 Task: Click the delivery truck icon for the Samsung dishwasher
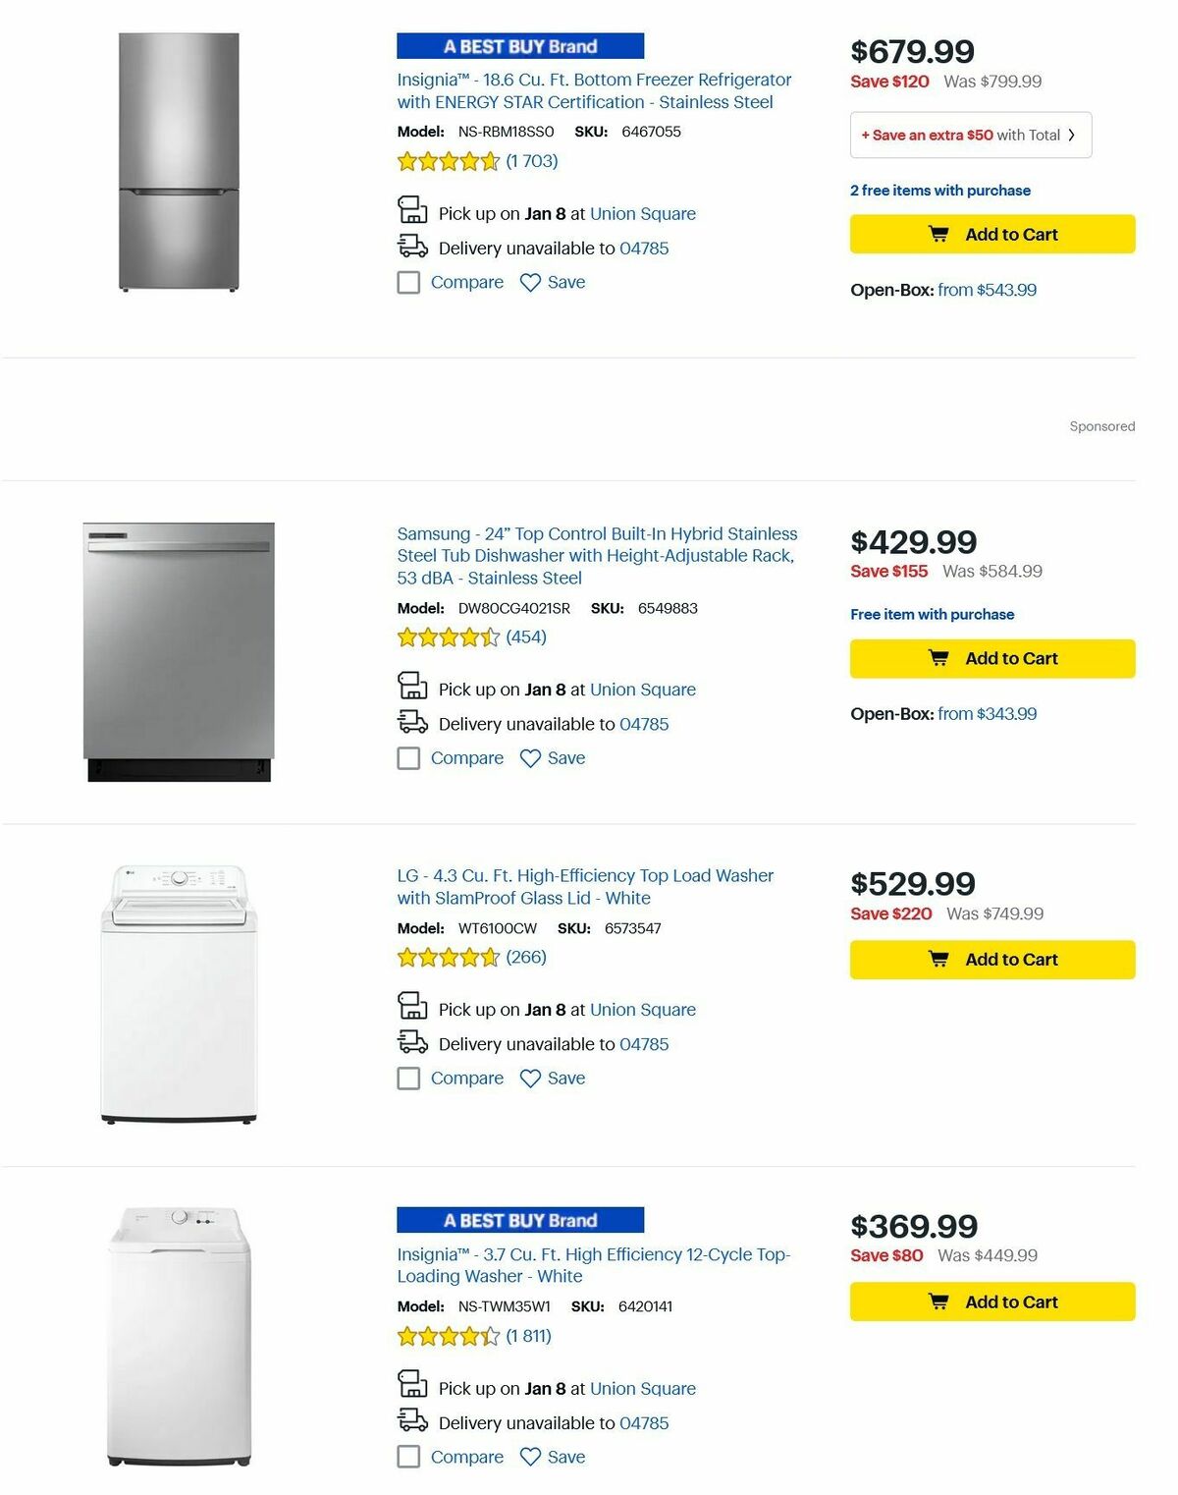point(411,723)
